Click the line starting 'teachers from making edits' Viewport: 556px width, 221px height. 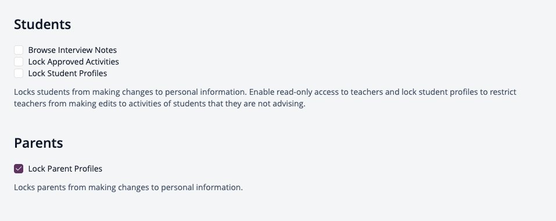160,104
